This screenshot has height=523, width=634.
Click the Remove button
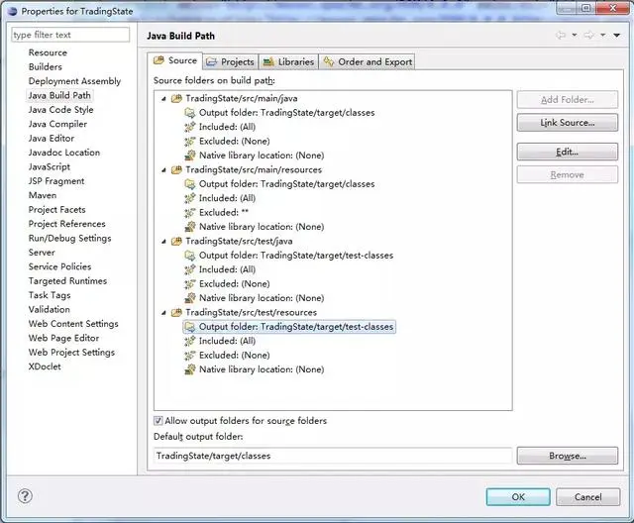coord(568,174)
